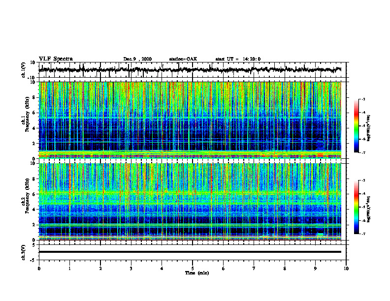
Task: Click the time axis tick '9'
Action: (x=315, y=269)
